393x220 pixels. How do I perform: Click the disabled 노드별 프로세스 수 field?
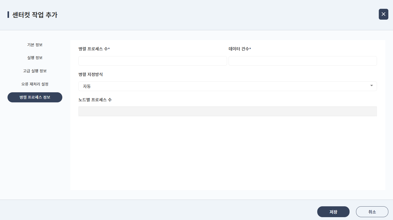pyautogui.click(x=228, y=111)
